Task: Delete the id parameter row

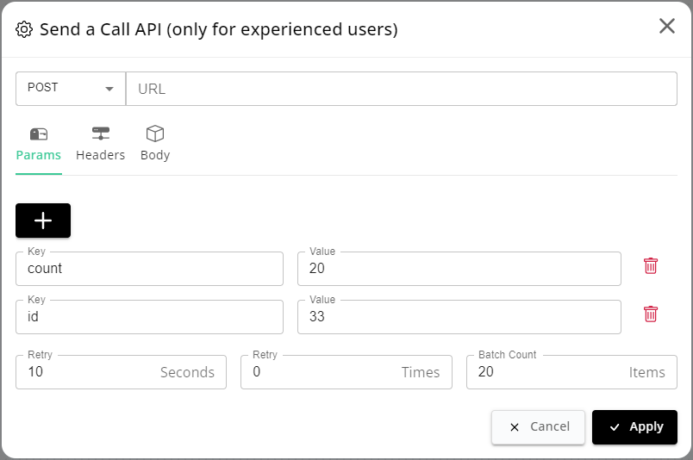Action: click(651, 314)
